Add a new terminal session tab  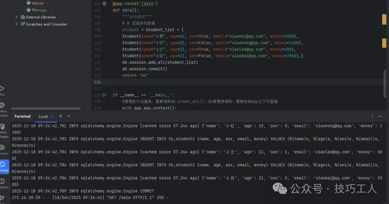pos(61,116)
